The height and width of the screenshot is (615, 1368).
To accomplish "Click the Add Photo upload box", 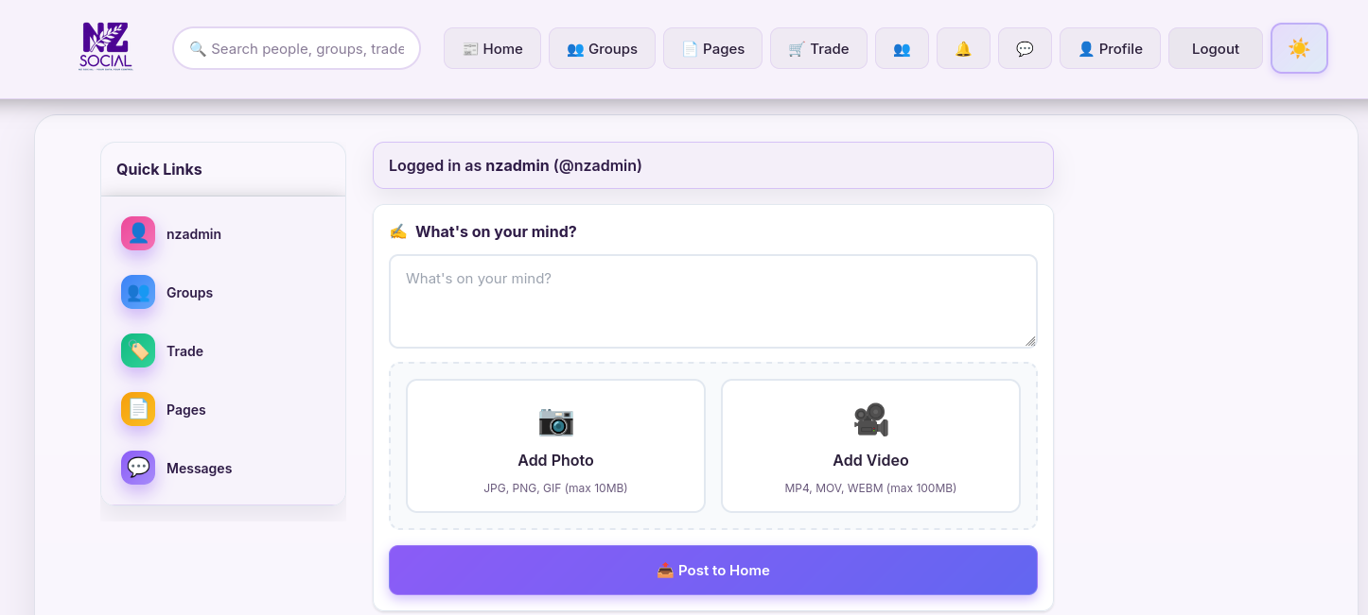I will point(555,446).
